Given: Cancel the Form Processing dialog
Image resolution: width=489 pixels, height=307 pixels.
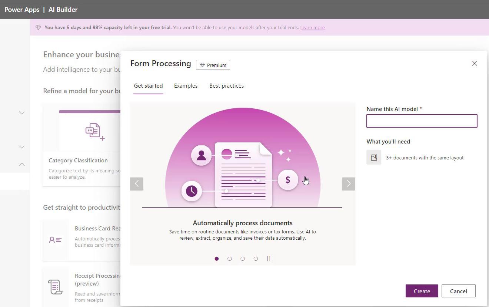Looking at the screenshot, I should [x=458, y=291].
